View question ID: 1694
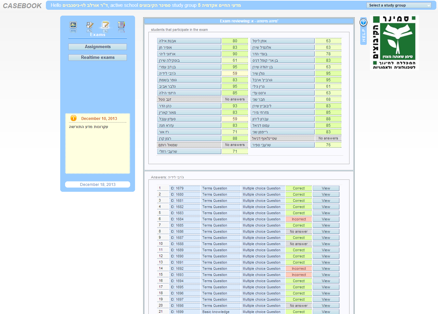This screenshot has height=314, width=438. click(326, 281)
